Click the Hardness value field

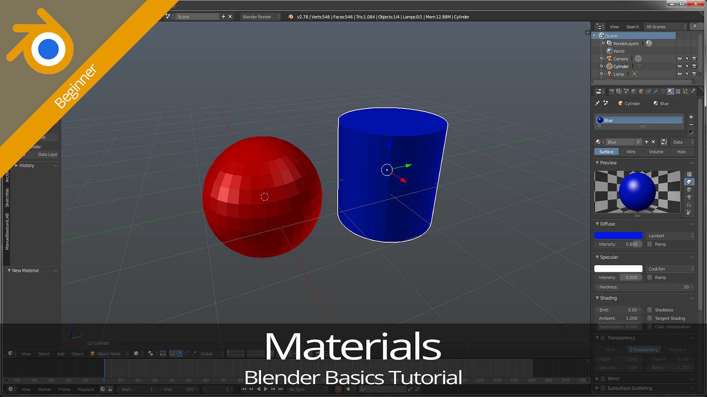[644, 287]
